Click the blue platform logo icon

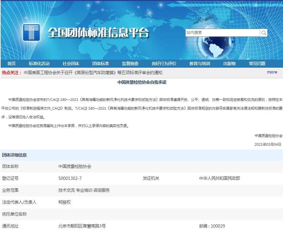point(31,33)
